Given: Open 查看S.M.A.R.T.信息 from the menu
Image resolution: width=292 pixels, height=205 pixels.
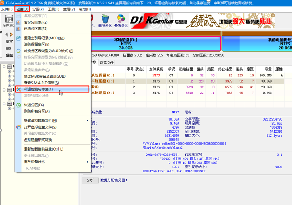Looking at the screenshot, I should (x=41, y=83).
